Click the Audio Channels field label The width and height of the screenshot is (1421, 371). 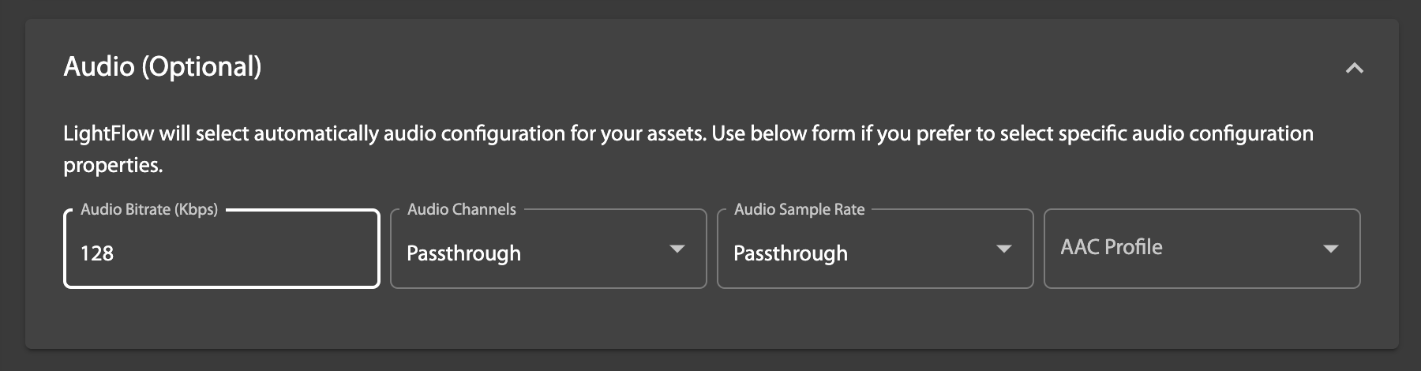tap(461, 209)
